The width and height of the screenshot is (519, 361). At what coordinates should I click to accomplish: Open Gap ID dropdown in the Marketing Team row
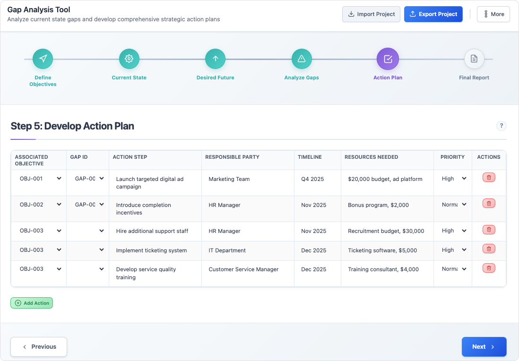(88, 178)
